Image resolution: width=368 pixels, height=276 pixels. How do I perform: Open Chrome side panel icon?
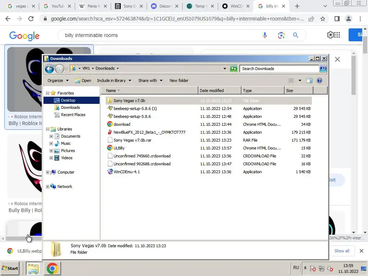pos(337,19)
